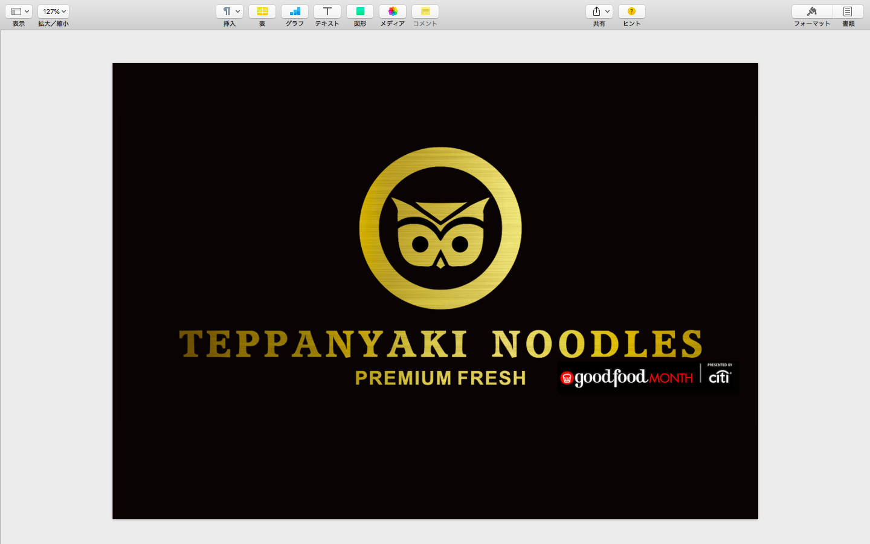
Task: Click the 図形 shape icon
Action: (360, 11)
